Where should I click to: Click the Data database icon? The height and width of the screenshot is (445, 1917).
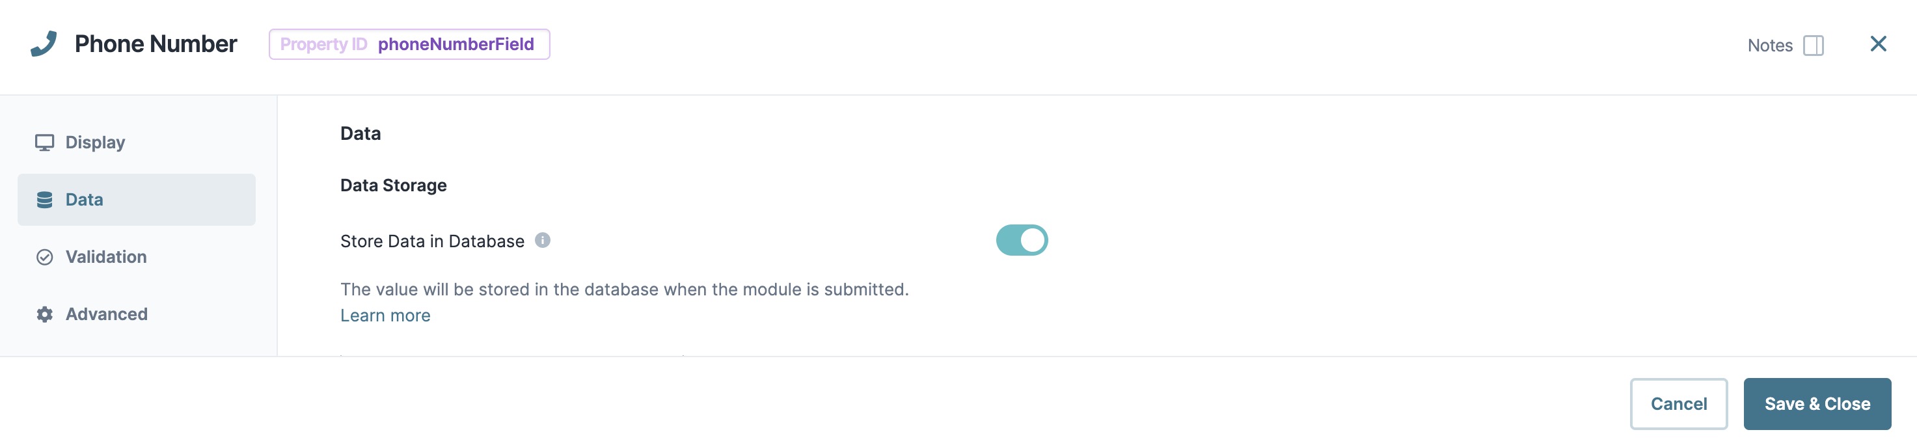[x=45, y=200]
